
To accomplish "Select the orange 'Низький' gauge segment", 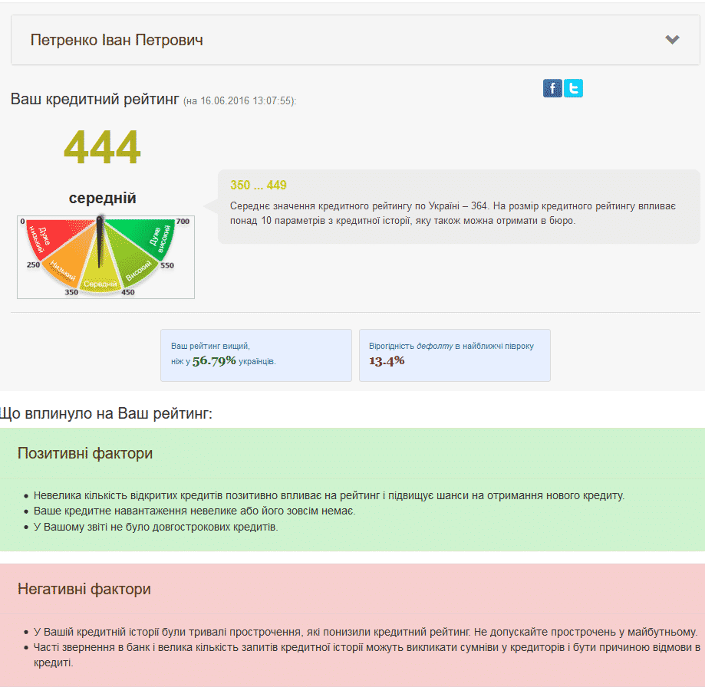I will click(x=61, y=266).
